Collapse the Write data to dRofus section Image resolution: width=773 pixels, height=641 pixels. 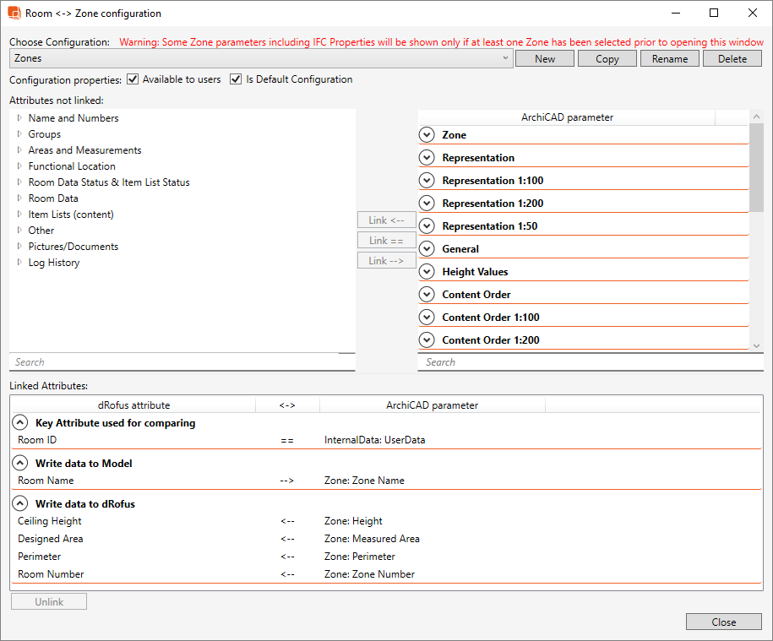tap(19, 504)
